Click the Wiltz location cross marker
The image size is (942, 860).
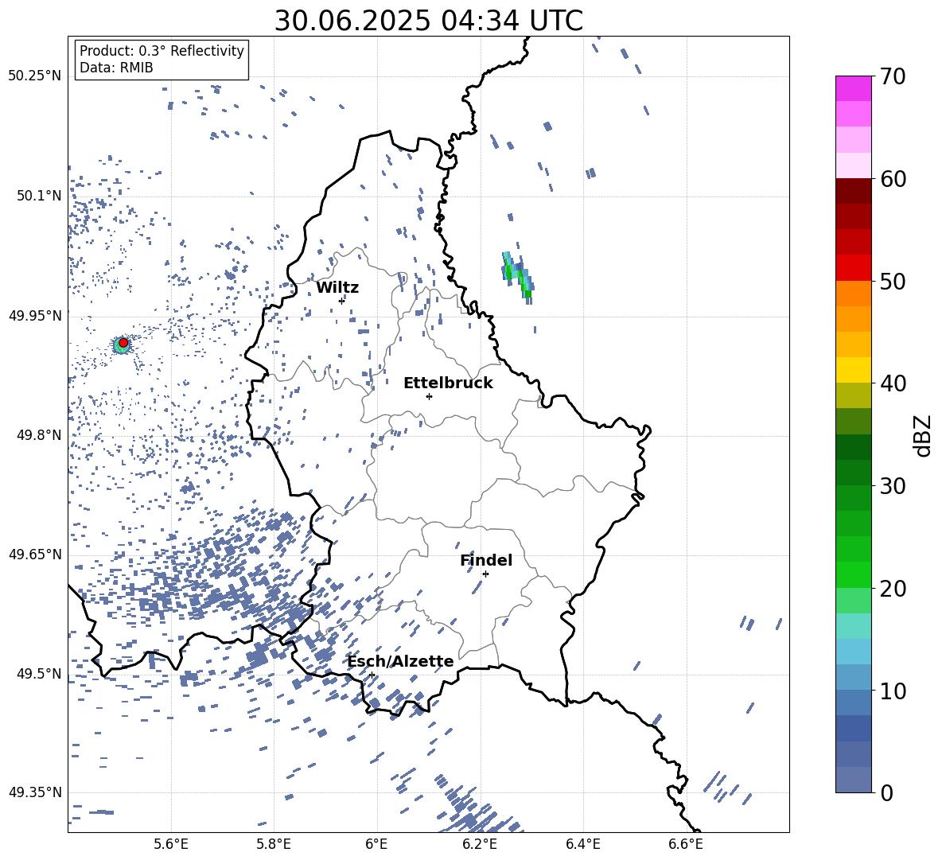point(341,301)
